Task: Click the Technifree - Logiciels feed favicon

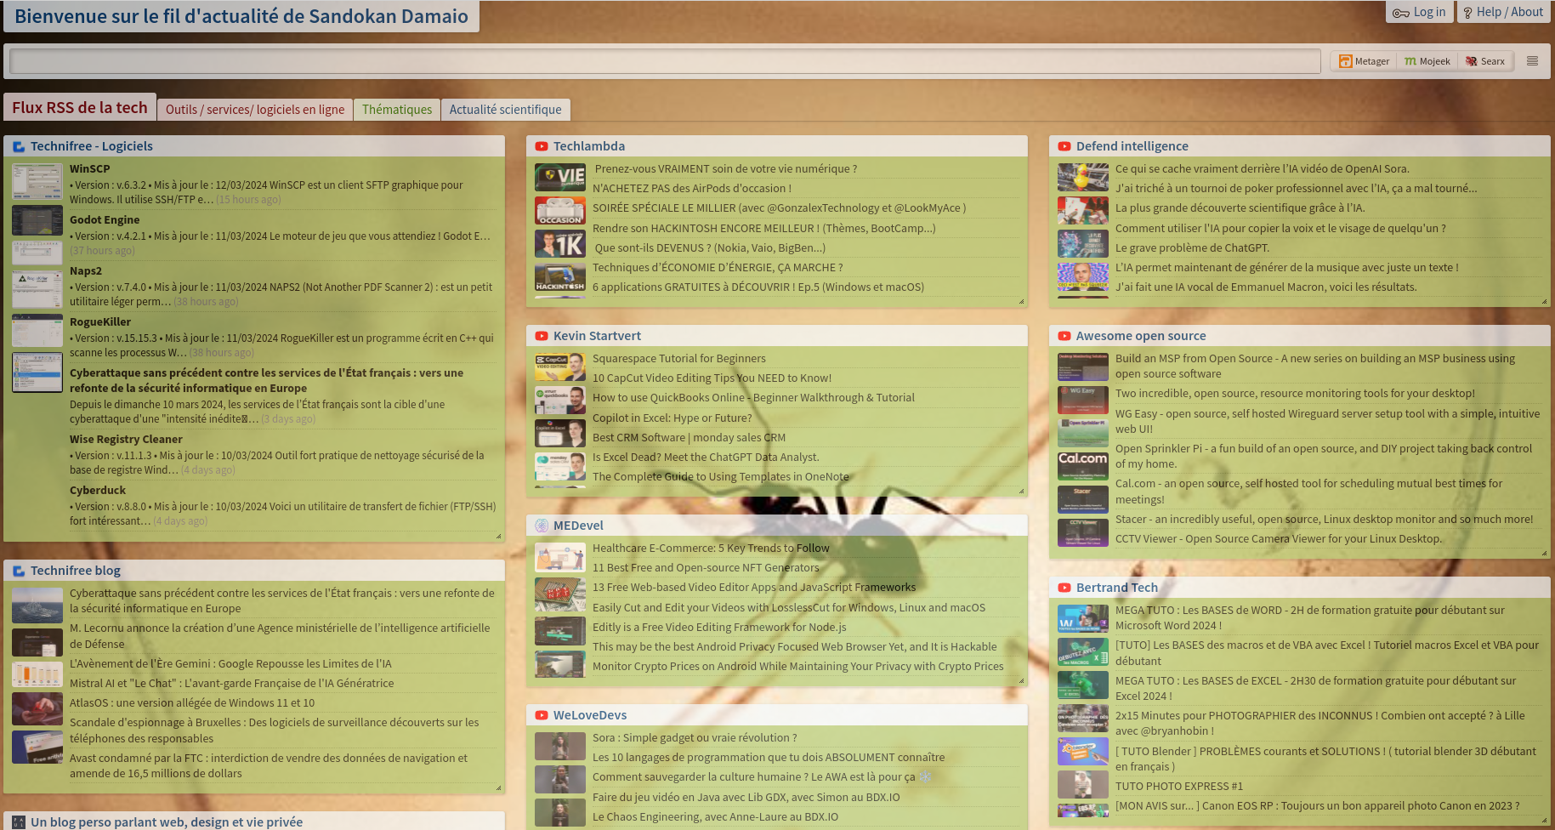Action: (x=19, y=146)
